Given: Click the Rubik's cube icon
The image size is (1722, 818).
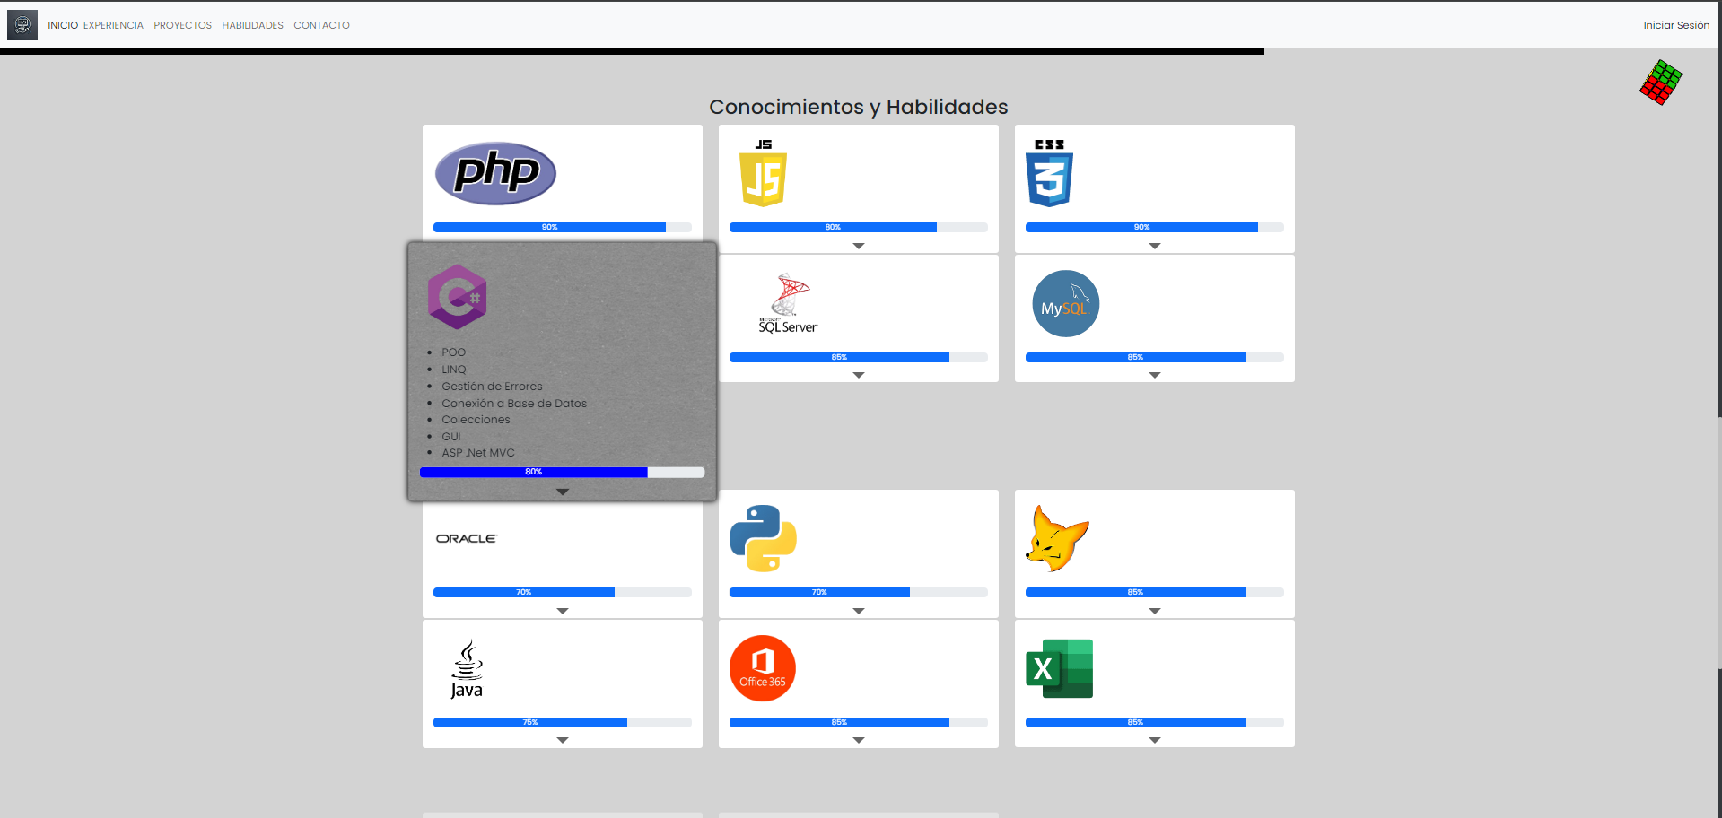Looking at the screenshot, I should pyautogui.click(x=1661, y=83).
